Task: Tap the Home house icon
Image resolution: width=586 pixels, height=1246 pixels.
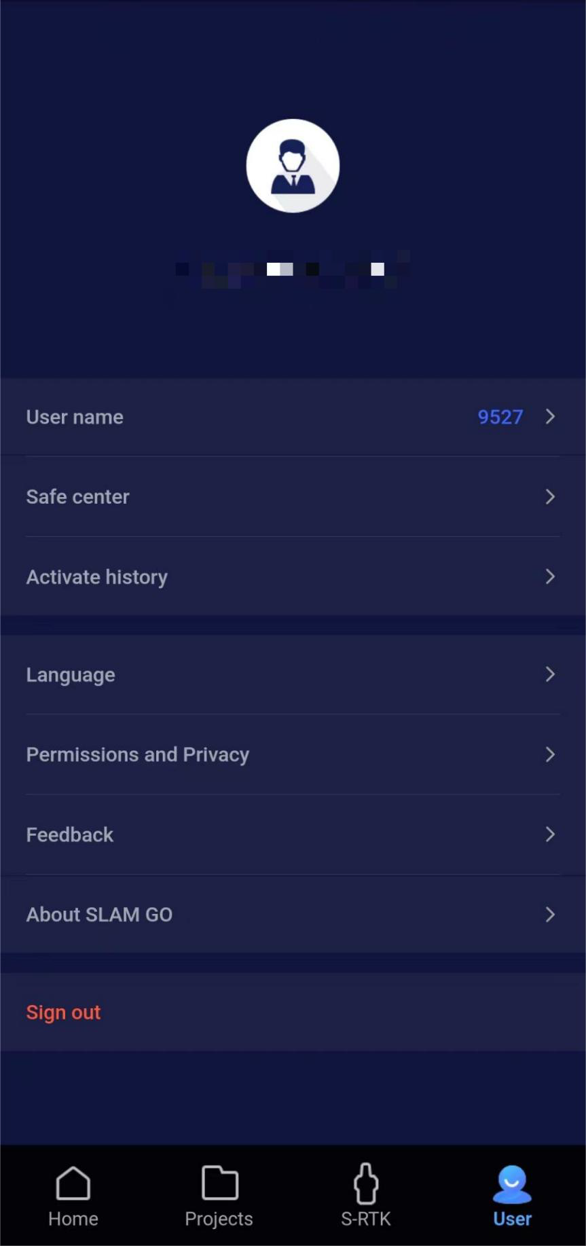Action: click(x=73, y=1184)
